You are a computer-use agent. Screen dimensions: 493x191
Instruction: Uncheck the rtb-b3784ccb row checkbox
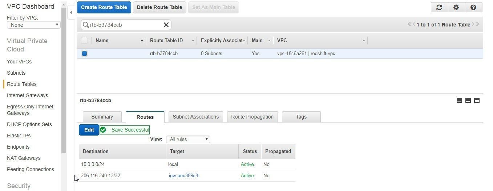pos(84,53)
